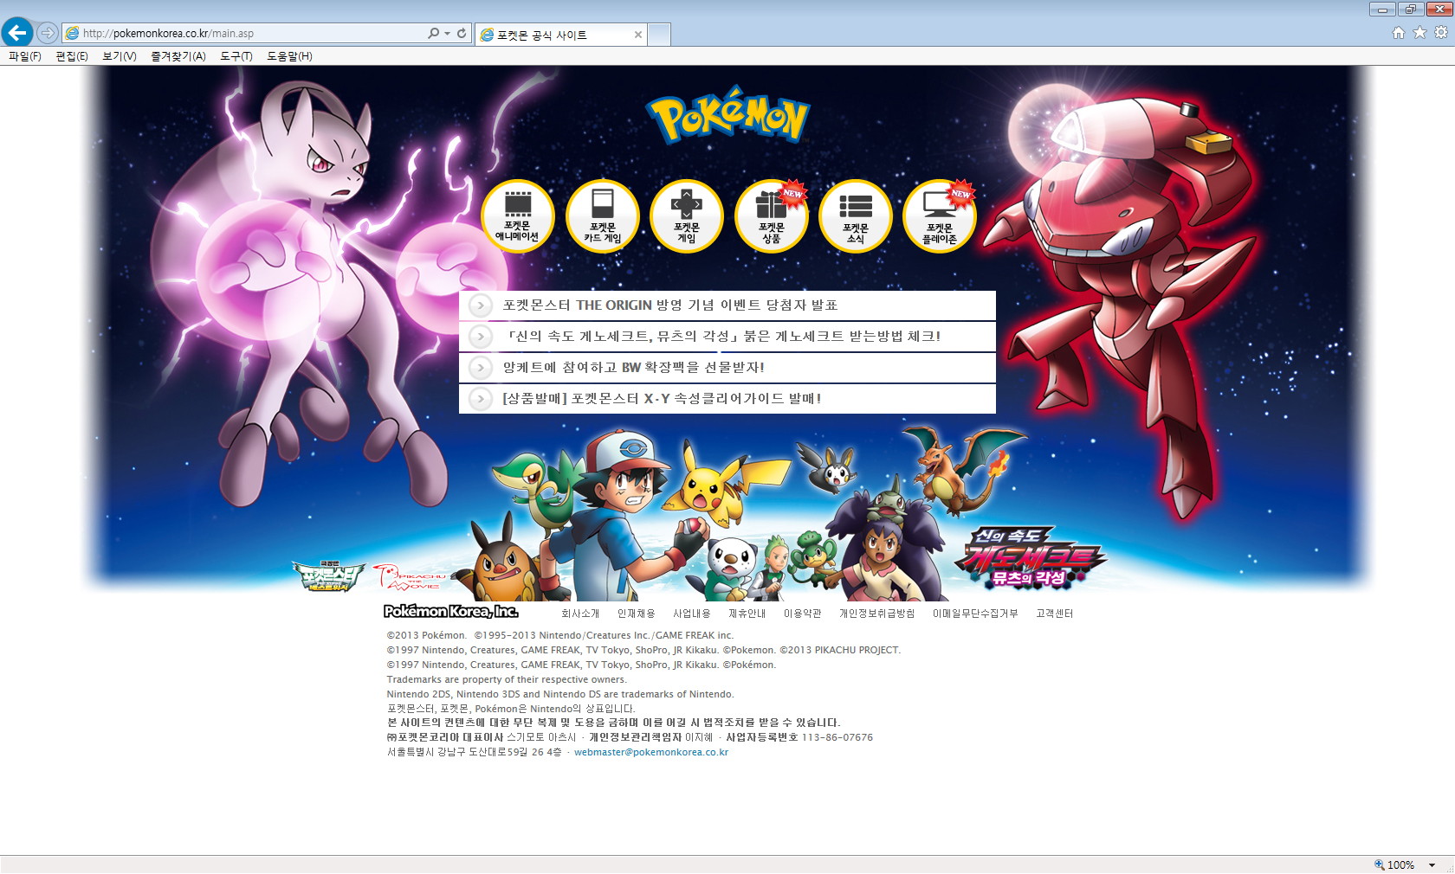Viewport: 1455px width, 874px height.
Task: Open the 도움말(H) menu
Action: click(289, 56)
